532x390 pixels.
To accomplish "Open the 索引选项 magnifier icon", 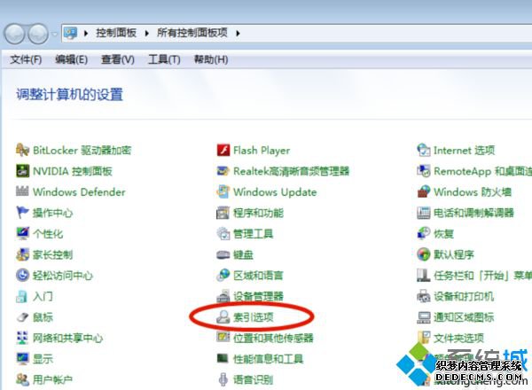I will click(223, 317).
